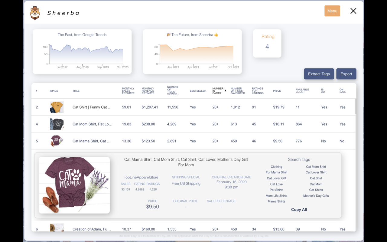Close the Sheerba panel with the X
The height and width of the screenshot is (242, 387).
point(353,11)
